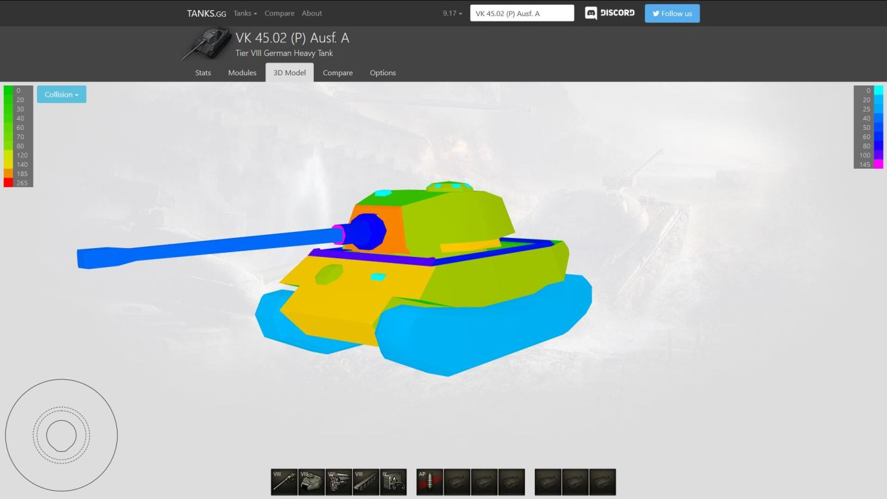Go to the About page link
This screenshot has height=499, width=887.
(312, 13)
